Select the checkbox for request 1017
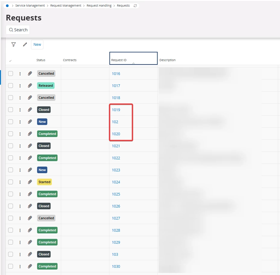The width and height of the screenshot is (280, 275). coord(11,86)
